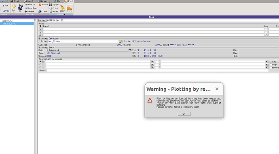Click the '18: Special' type value
The height and width of the screenshot is (154, 279).
[x=53, y=53]
